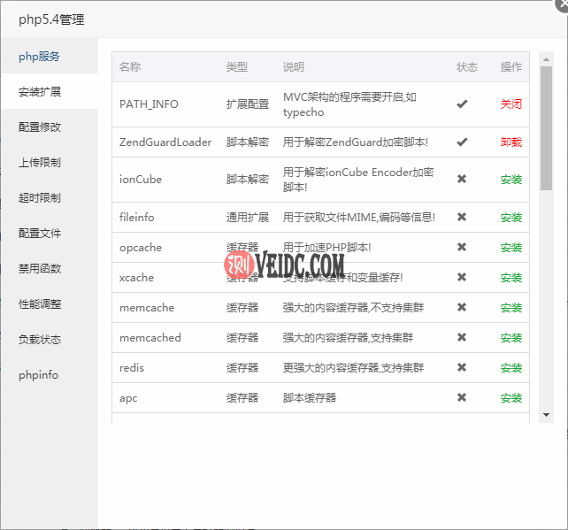The width and height of the screenshot is (568, 530).
Task: Click the X status icon for redis
Action: (462, 368)
